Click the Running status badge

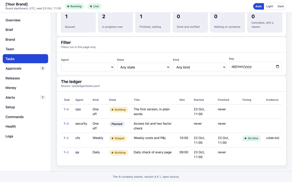pyautogui.click(x=74, y=6)
